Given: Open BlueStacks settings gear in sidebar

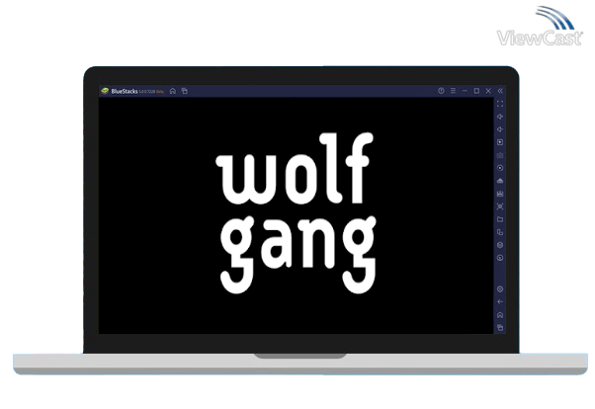Looking at the screenshot, I should point(500,289).
